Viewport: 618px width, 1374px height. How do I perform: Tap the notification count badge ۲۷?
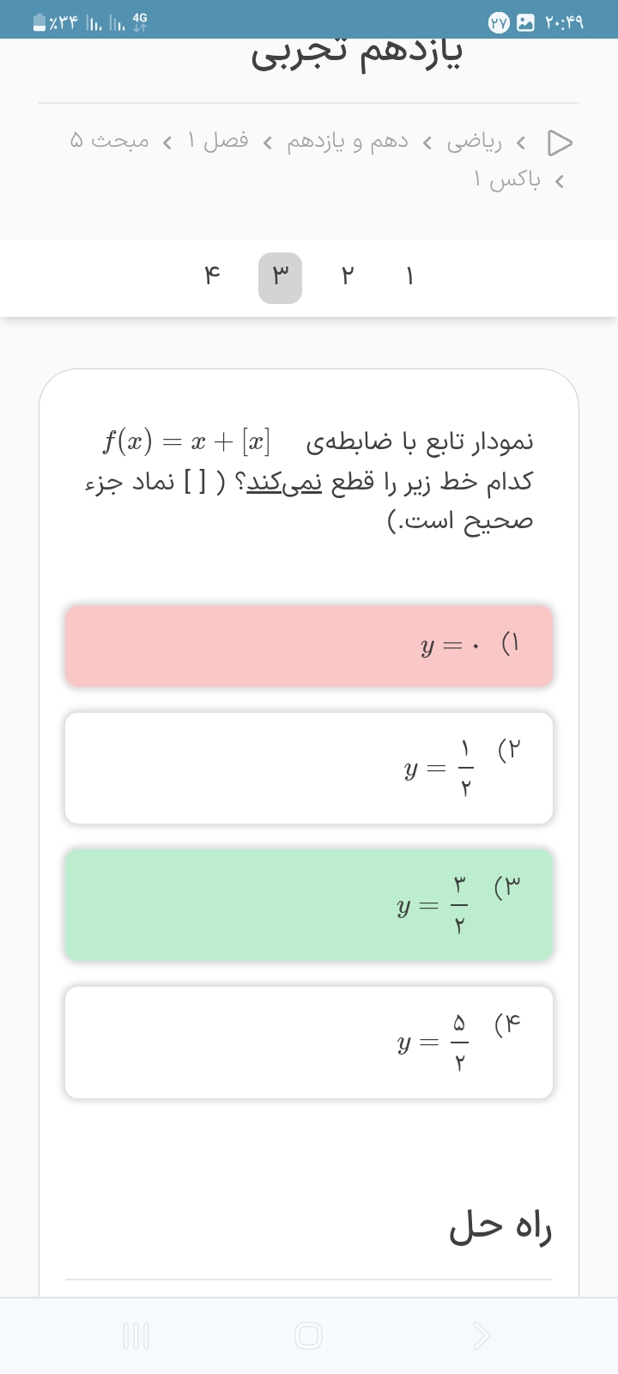pos(499,23)
